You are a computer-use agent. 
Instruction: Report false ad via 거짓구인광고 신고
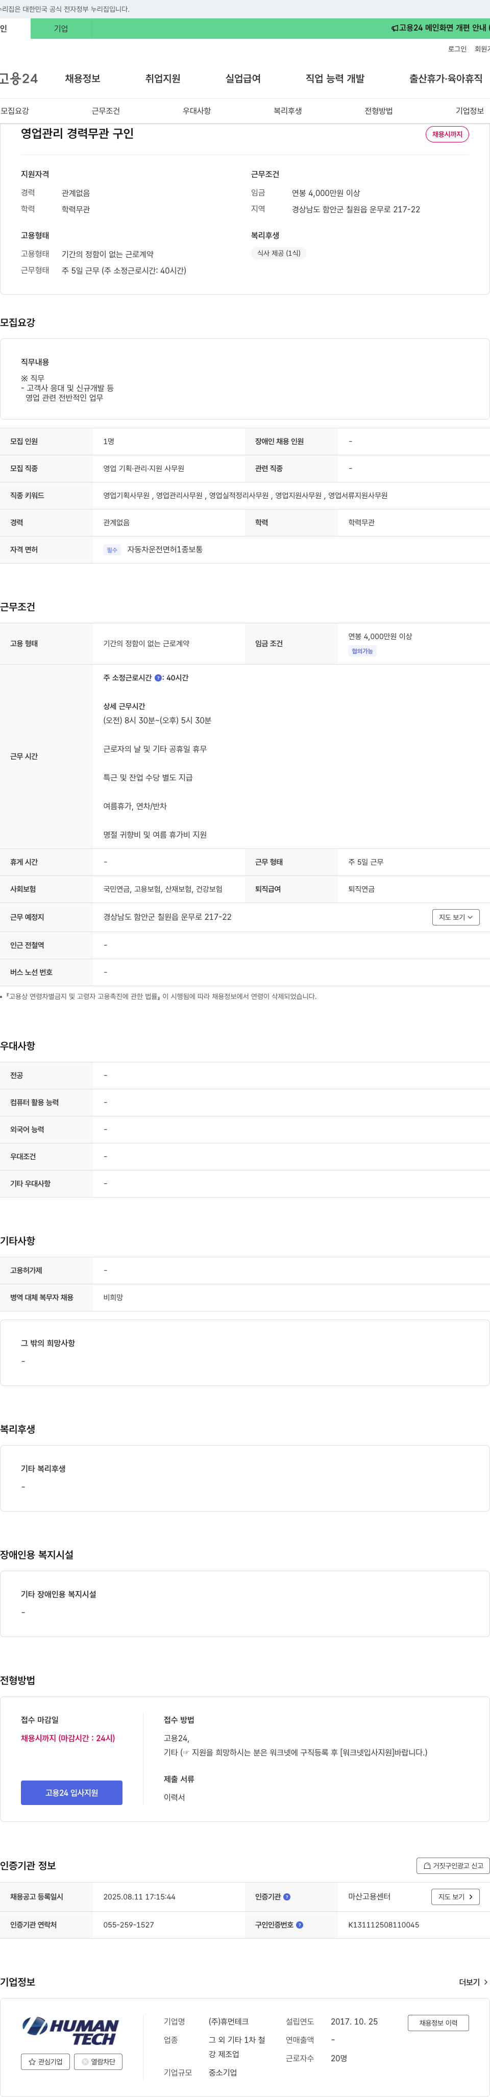click(453, 1865)
